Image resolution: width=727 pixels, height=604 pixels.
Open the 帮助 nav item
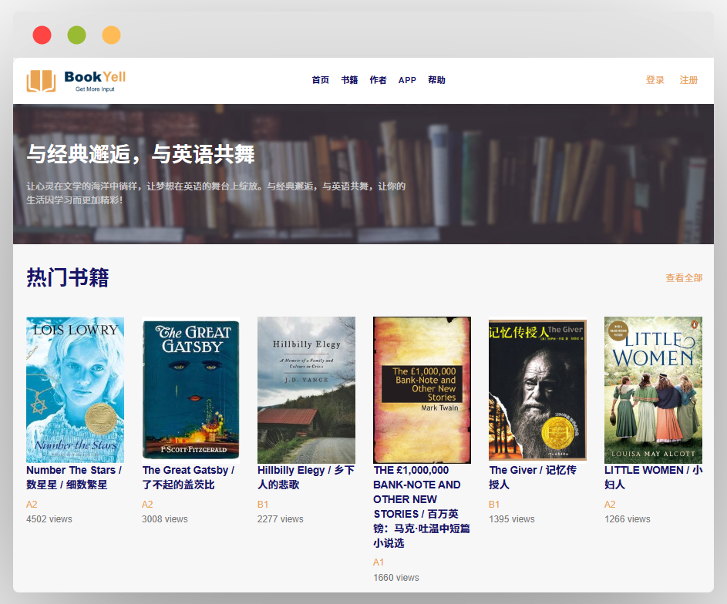[x=437, y=80]
